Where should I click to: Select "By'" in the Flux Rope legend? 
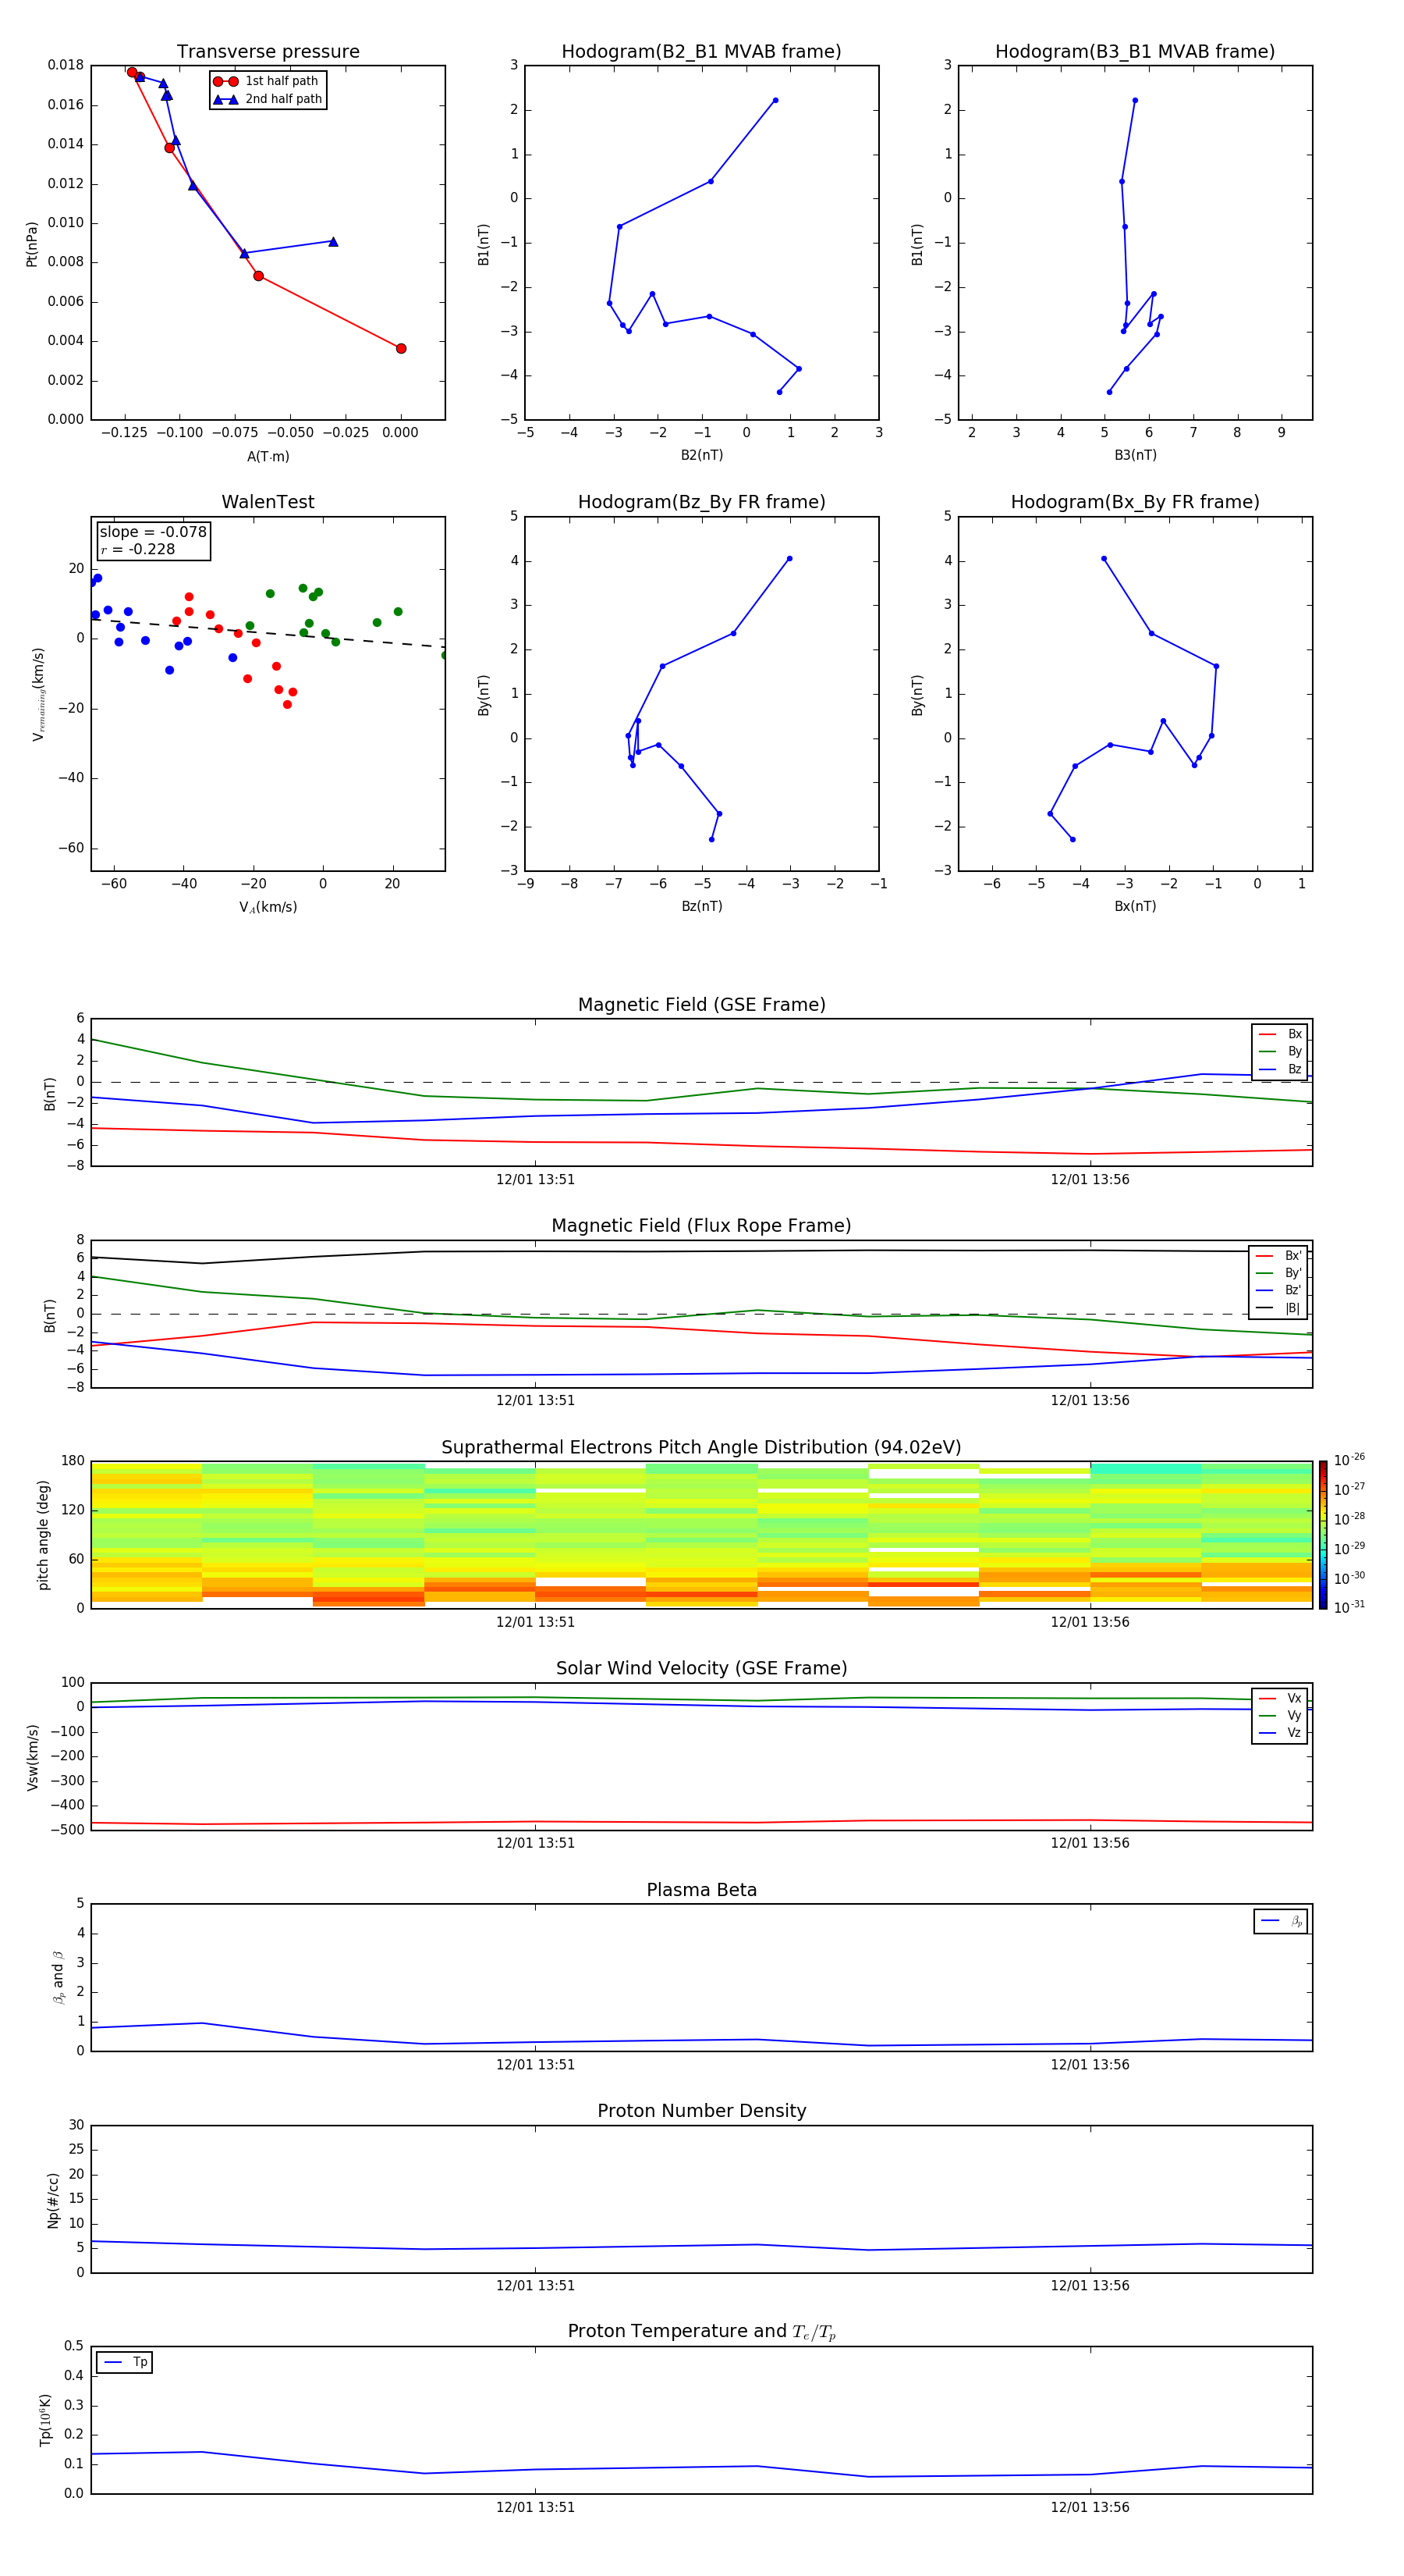click(x=1279, y=1273)
